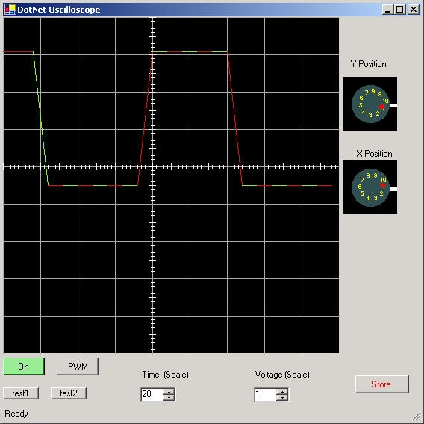Select number 7 on the Y Position dial
Viewport: 424px width, 424px height.
tap(367, 93)
